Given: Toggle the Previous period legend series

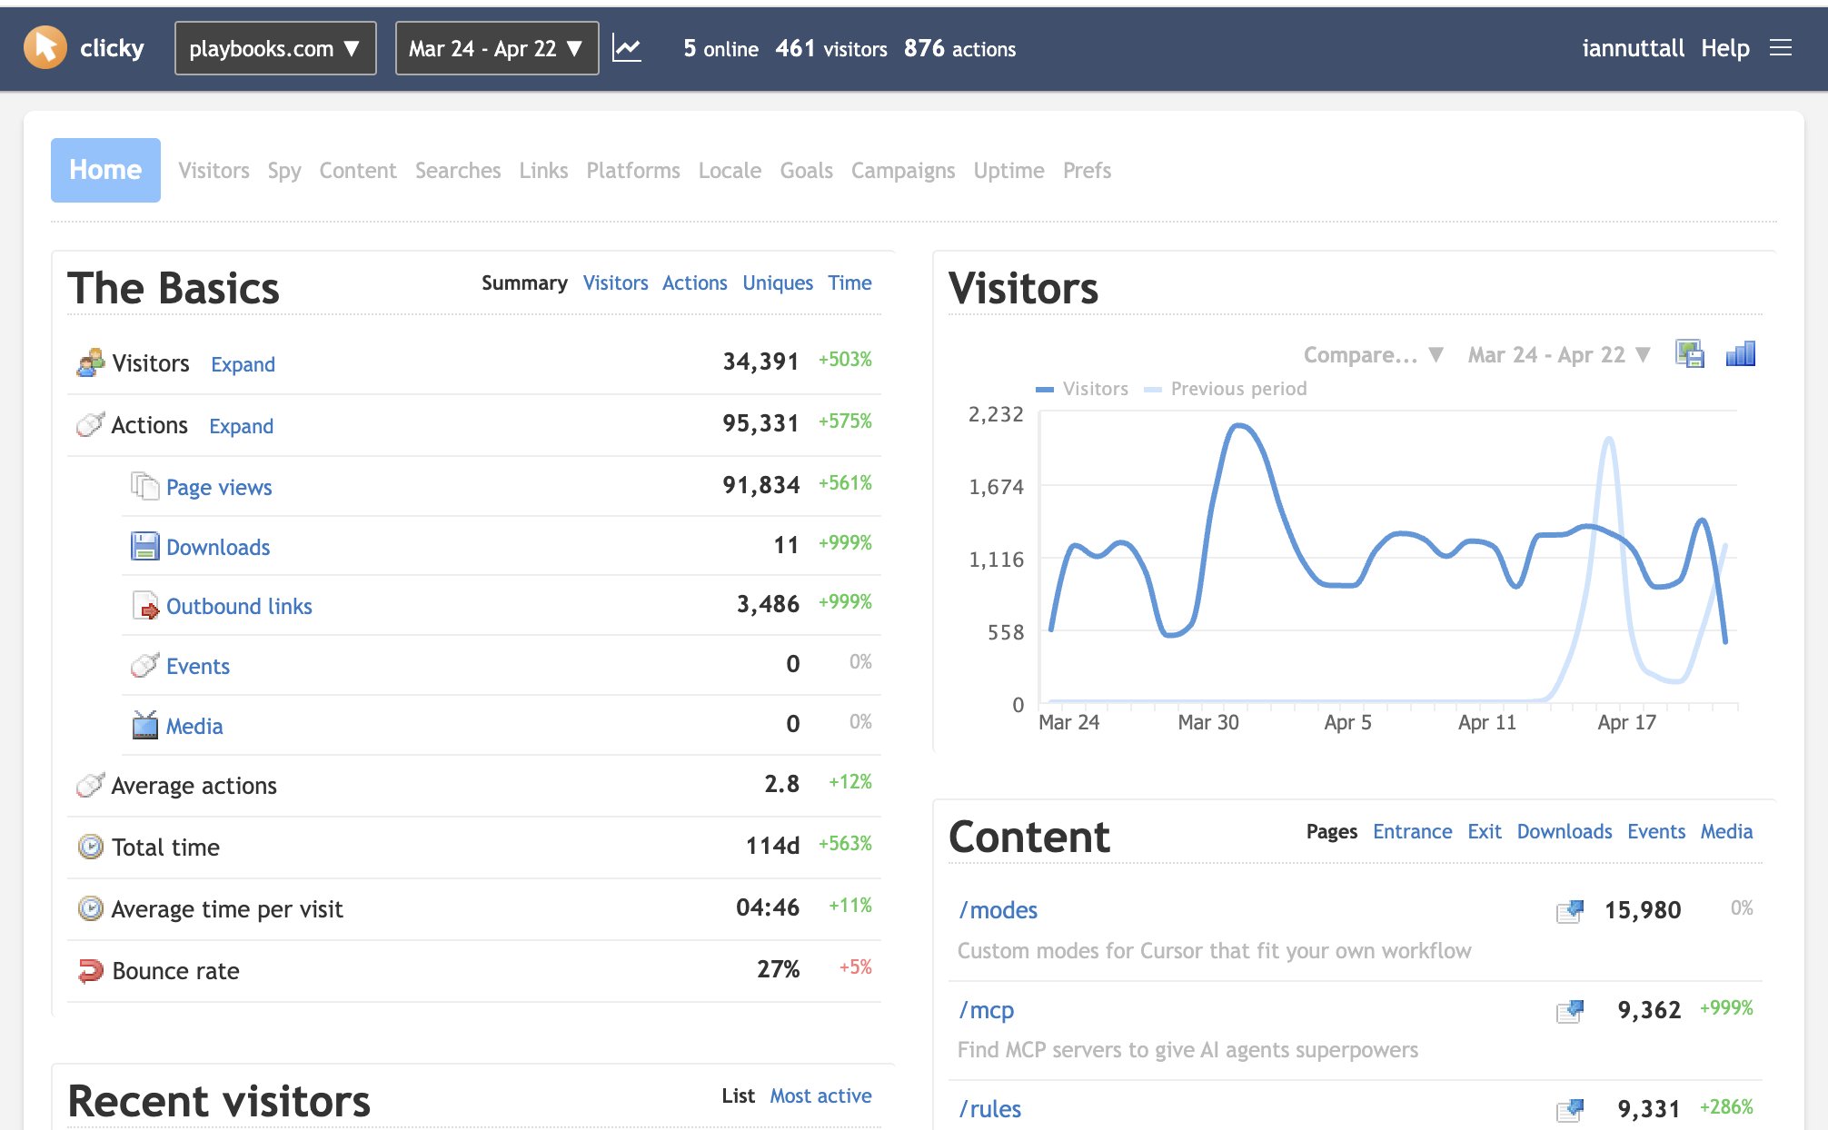Looking at the screenshot, I should click(1226, 389).
